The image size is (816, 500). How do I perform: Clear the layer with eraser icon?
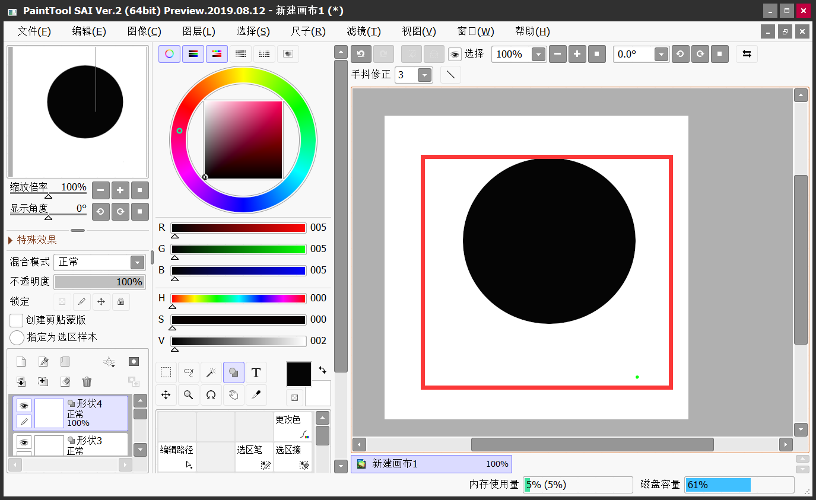tap(65, 382)
